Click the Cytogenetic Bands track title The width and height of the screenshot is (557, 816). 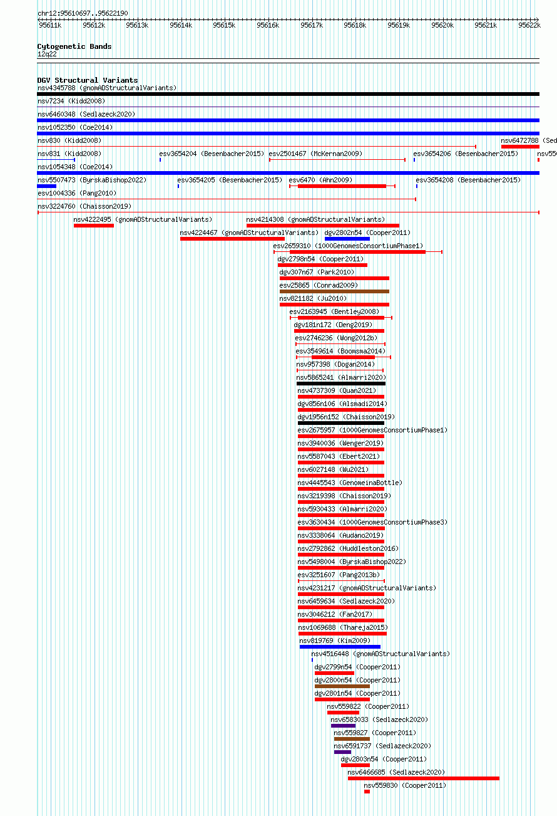click(x=74, y=46)
